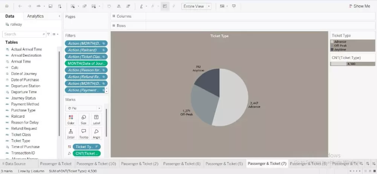Click the New Worksheet icon
This screenshot has height=174, width=377.
(73, 6)
